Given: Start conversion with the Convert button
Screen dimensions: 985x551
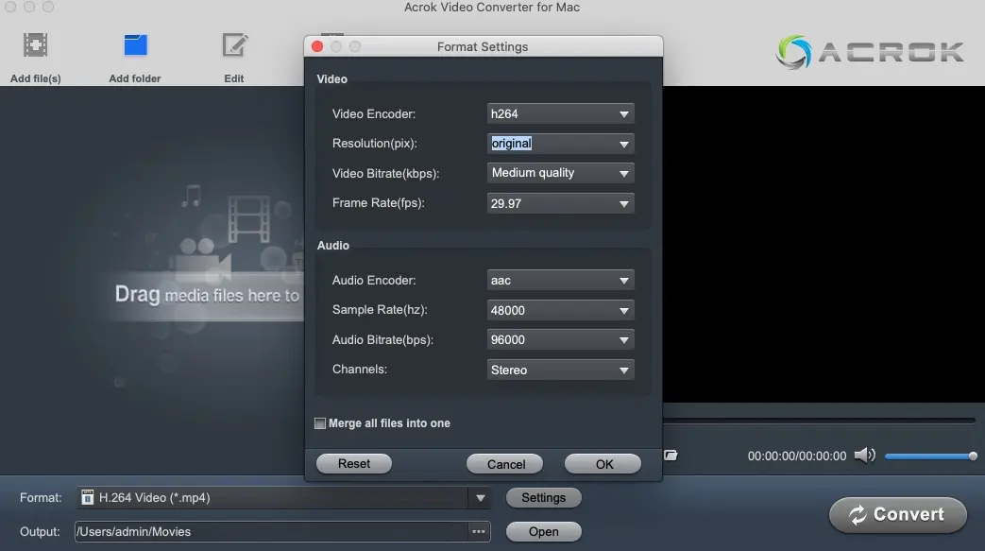Looking at the screenshot, I should [897, 515].
